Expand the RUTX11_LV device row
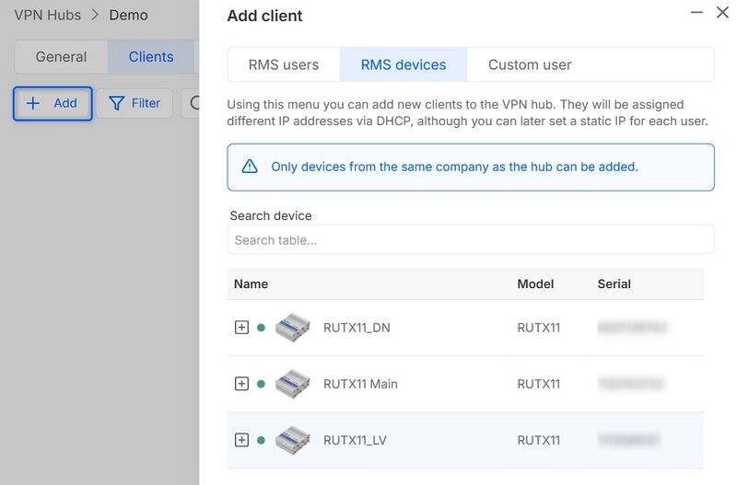737x485 pixels. tap(241, 440)
